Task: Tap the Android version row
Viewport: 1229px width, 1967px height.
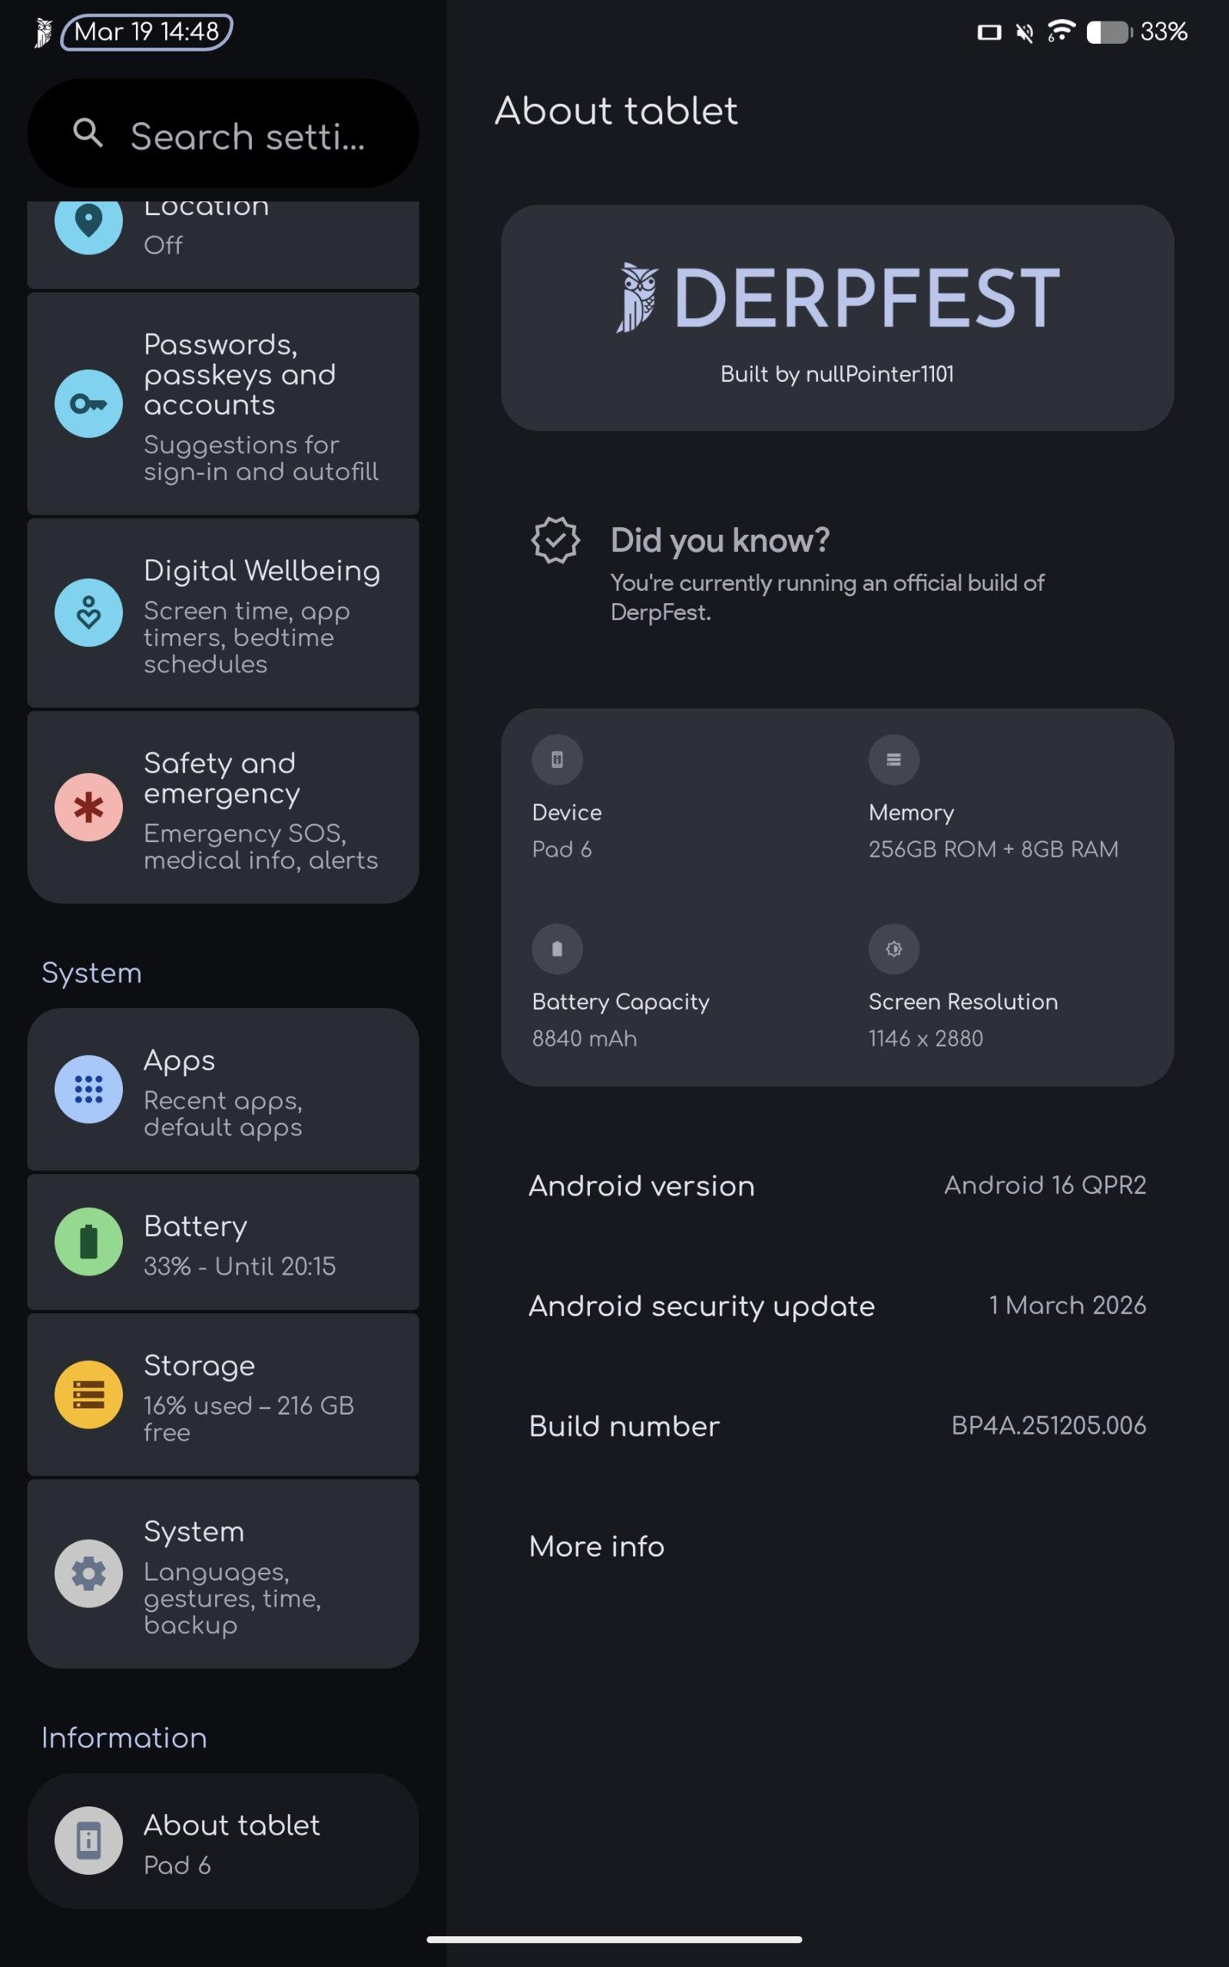Action: click(837, 1186)
